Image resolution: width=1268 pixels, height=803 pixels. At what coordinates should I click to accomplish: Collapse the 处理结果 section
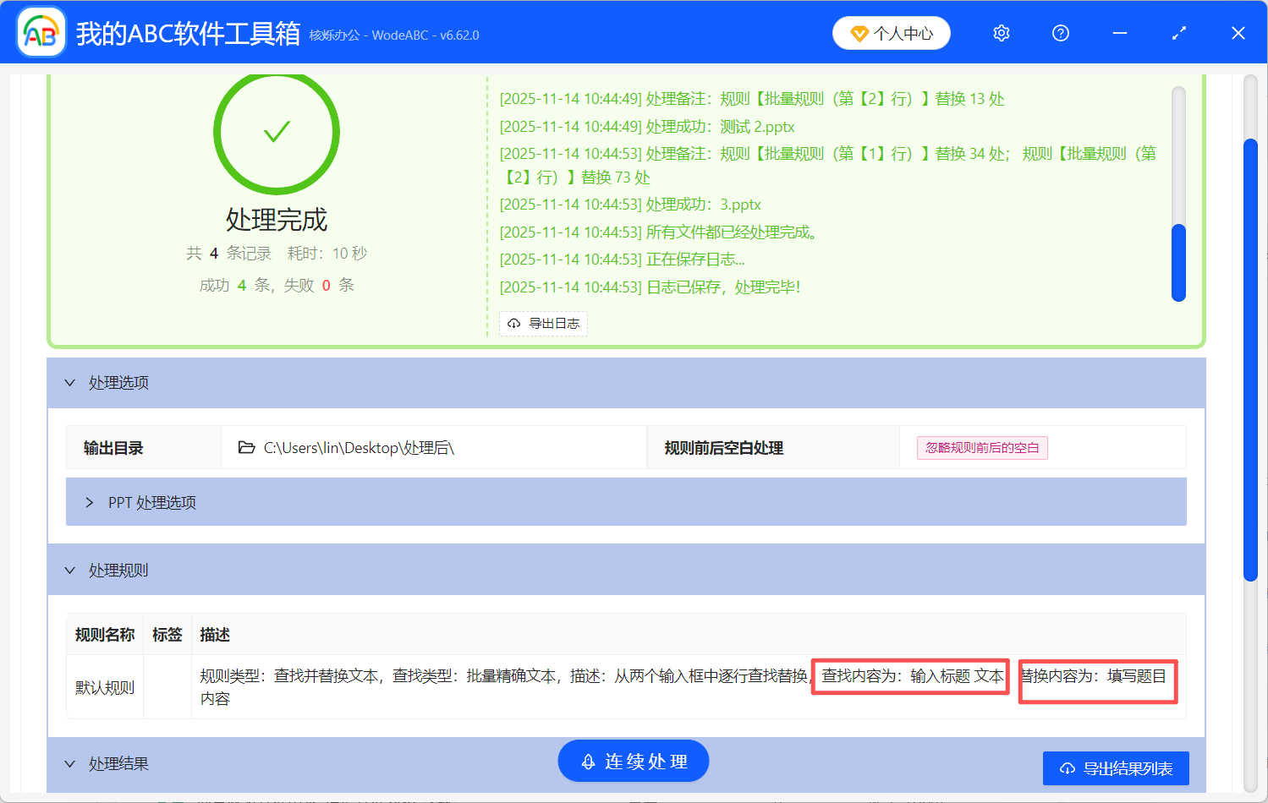[x=70, y=763]
